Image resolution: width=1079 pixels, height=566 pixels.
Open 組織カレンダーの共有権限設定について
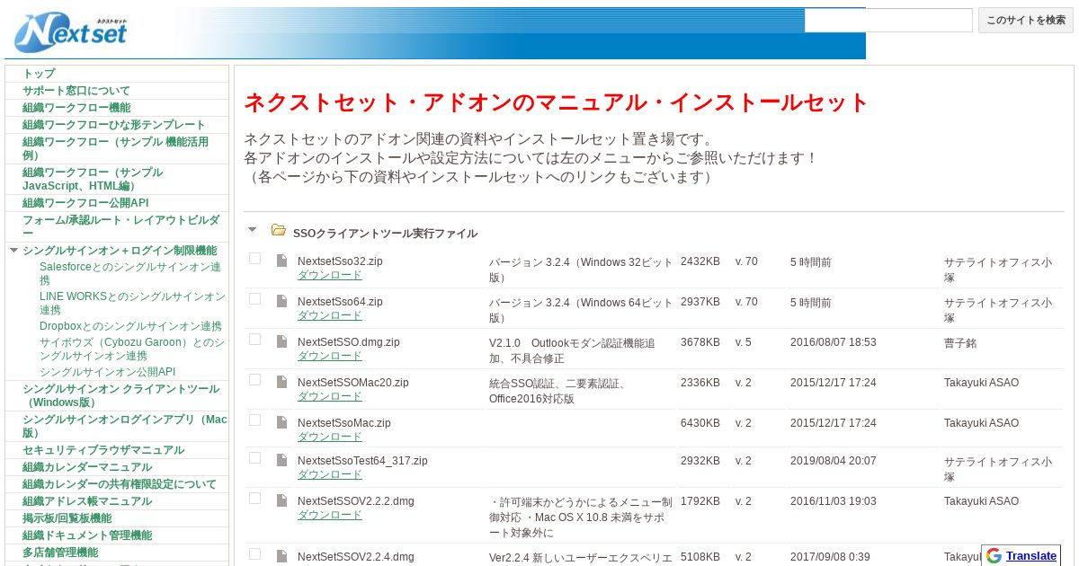point(120,484)
